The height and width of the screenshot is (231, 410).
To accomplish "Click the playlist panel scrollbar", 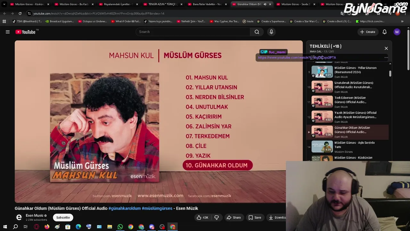I will point(390,73).
